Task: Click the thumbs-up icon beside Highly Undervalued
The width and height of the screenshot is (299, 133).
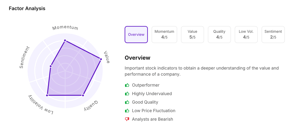Action: pos(127,94)
